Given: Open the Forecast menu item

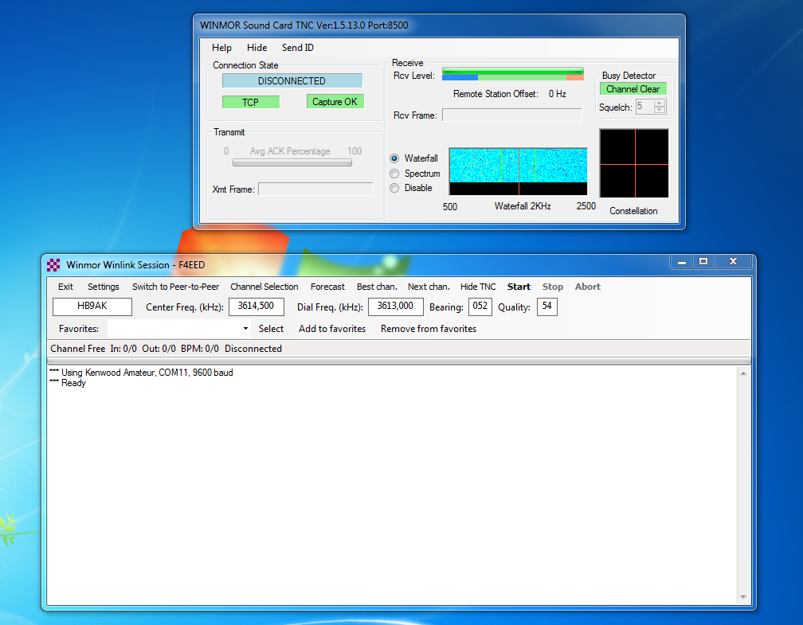Looking at the screenshot, I should [x=327, y=287].
